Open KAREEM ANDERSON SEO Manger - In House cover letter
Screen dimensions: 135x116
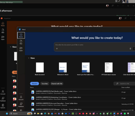pyautogui.click(x=83, y=109)
